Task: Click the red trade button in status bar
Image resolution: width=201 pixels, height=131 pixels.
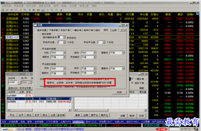Action: pos(161,129)
